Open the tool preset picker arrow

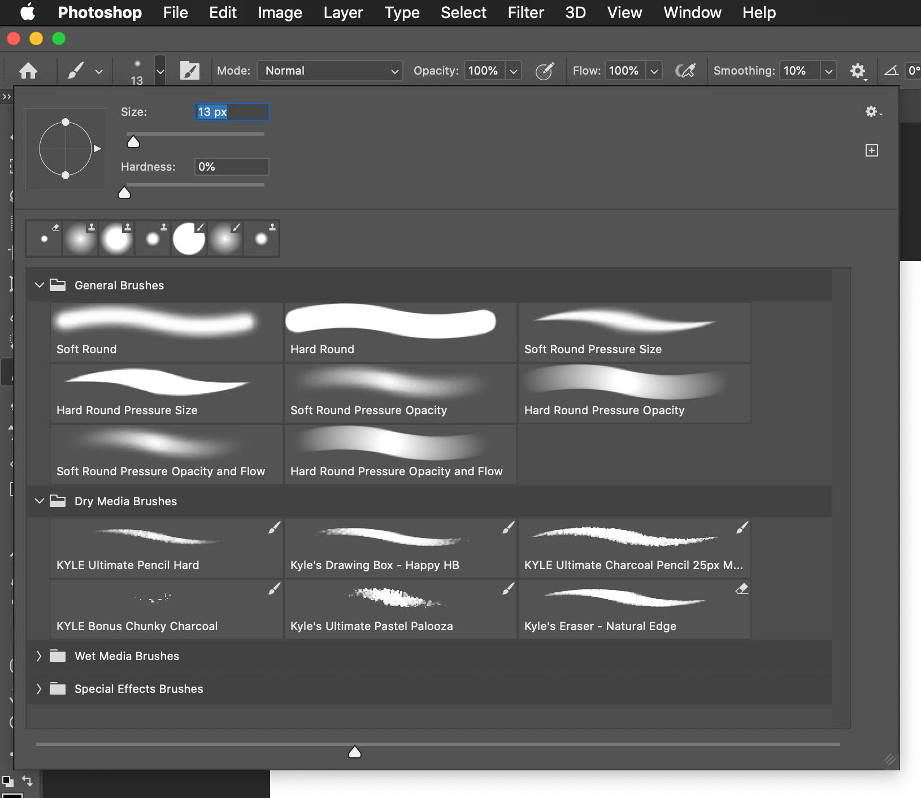tap(99, 72)
